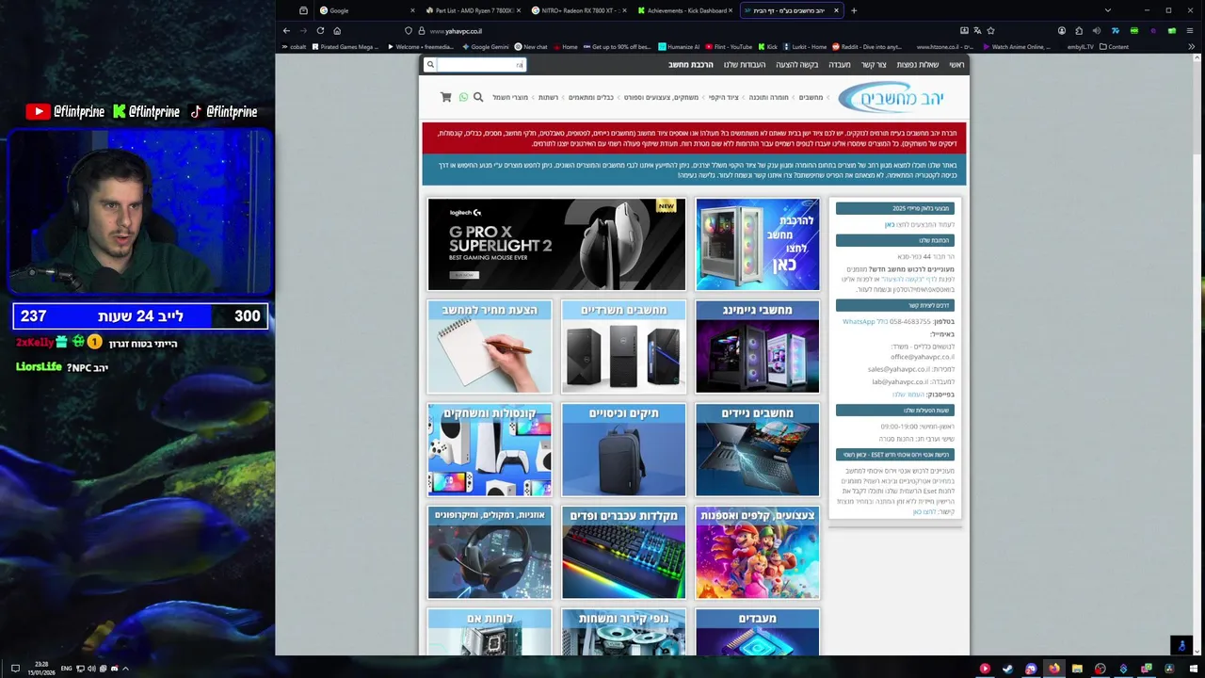Image resolution: width=1205 pixels, height=678 pixels.
Task: Switch to Part List - AMD Ryzen 7 7800X tab
Action: point(472,10)
